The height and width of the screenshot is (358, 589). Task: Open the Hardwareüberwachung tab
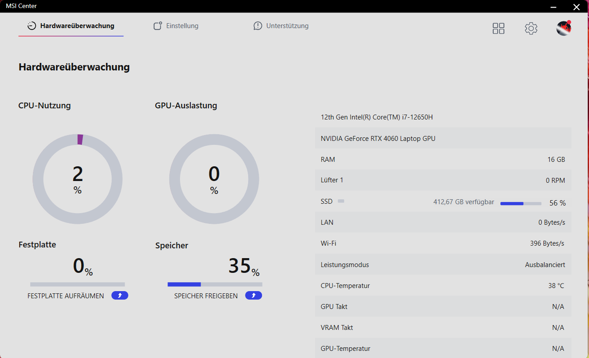(71, 26)
